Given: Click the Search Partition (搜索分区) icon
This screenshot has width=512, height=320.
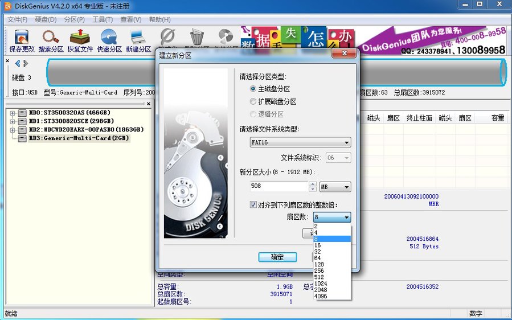Looking at the screenshot, I should pyautogui.click(x=51, y=41).
